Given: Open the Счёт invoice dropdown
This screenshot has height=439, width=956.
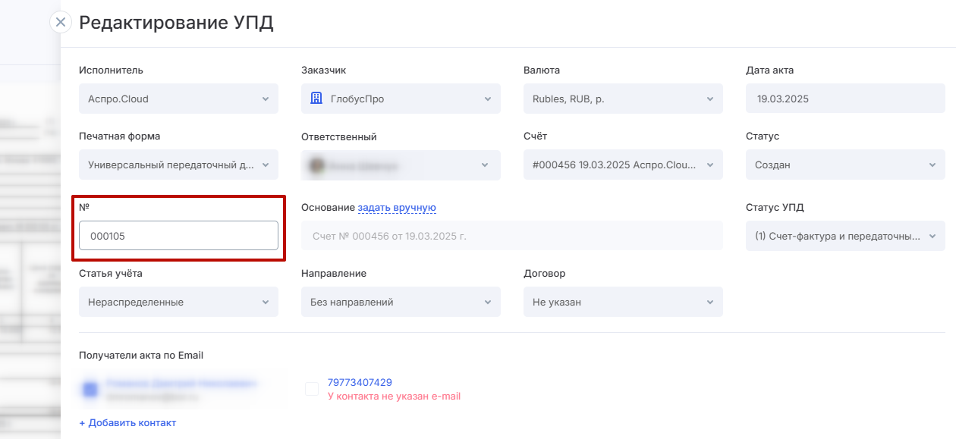Looking at the screenshot, I should tap(623, 165).
